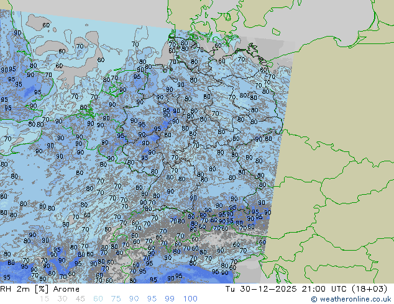Pick the light blue 60 legend entry
The height and width of the screenshot is (304, 394).
[x=98, y=299]
